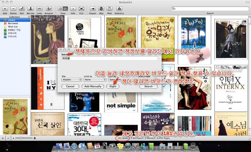This screenshot has width=251, height=152.
Task: Click the add collection plus button
Action: (x=3, y=138)
